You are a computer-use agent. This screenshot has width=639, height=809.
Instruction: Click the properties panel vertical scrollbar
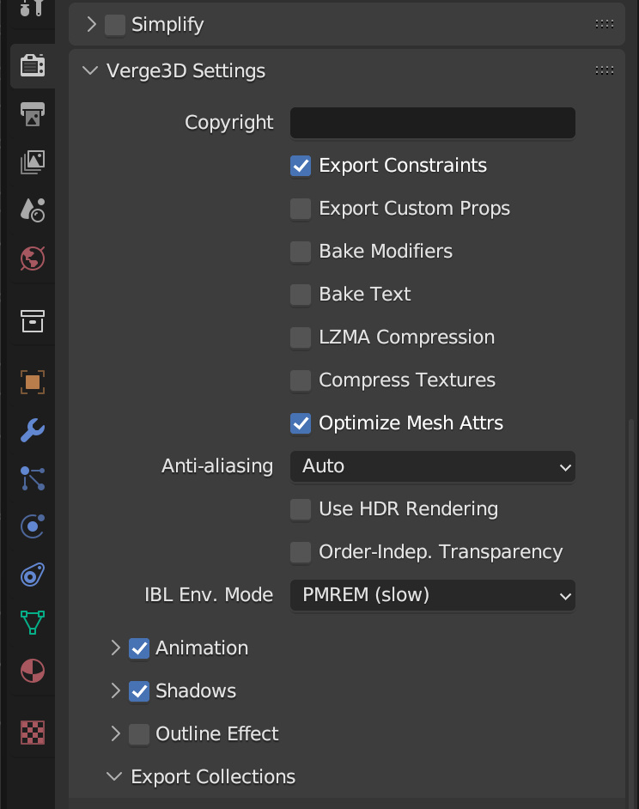tap(630, 614)
